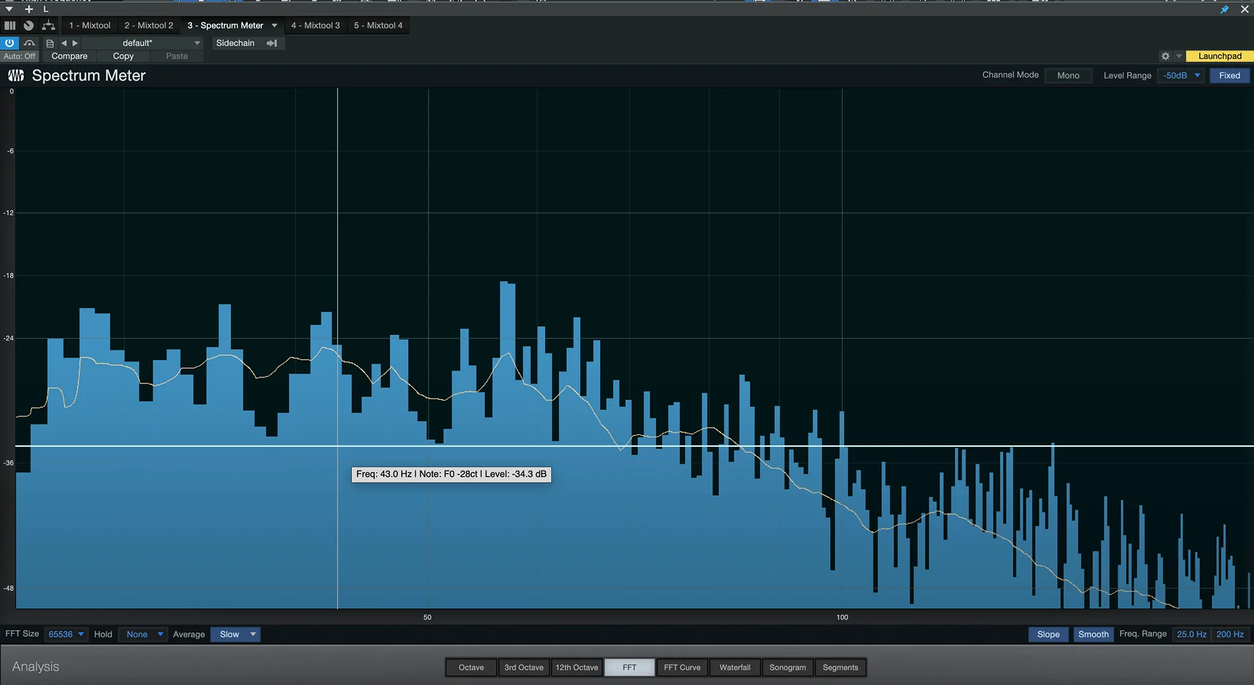Image resolution: width=1254 pixels, height=685 pixels.
Task: Open the settings gear icon
Action: tap(1166, 56)
